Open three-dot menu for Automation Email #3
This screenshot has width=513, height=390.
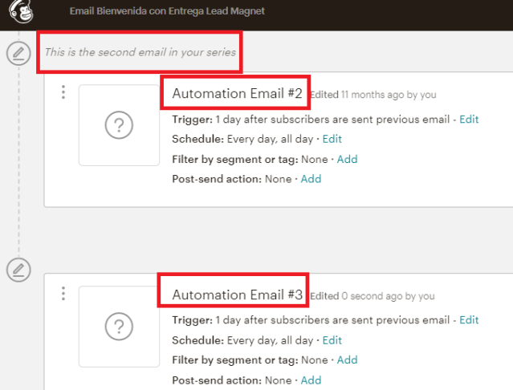coord(63,294)
